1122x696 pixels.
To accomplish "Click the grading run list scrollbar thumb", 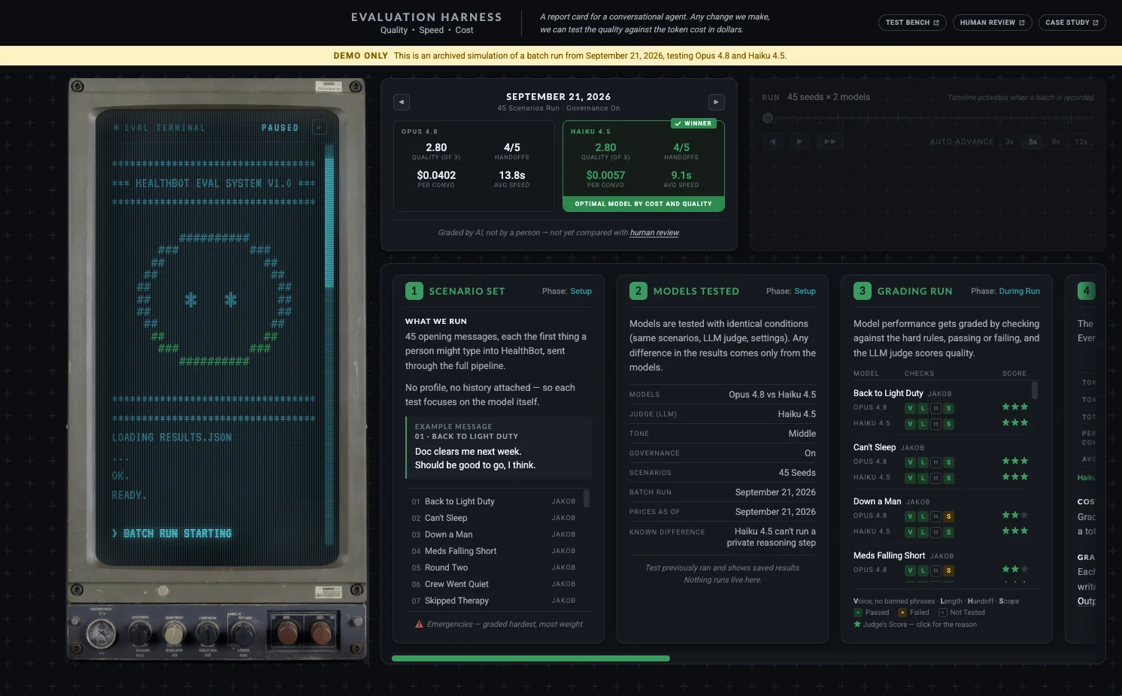I will coord(1035,390).
